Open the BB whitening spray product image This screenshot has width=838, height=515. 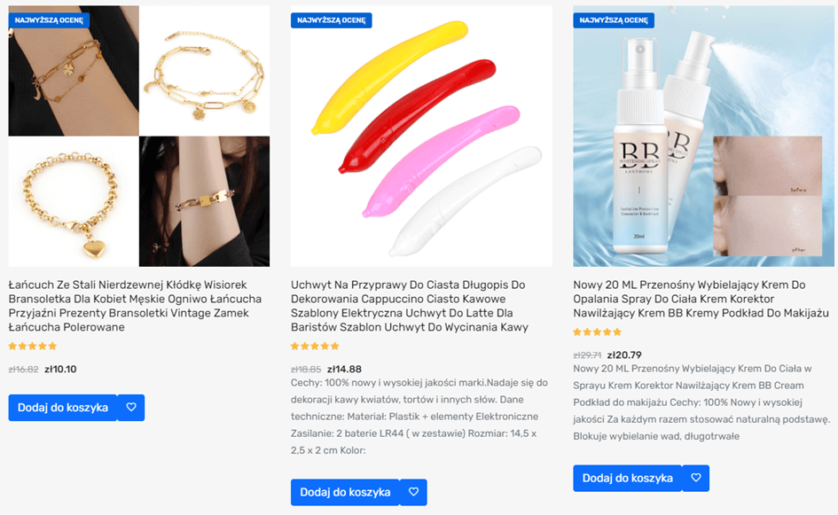tap(704, 137)
